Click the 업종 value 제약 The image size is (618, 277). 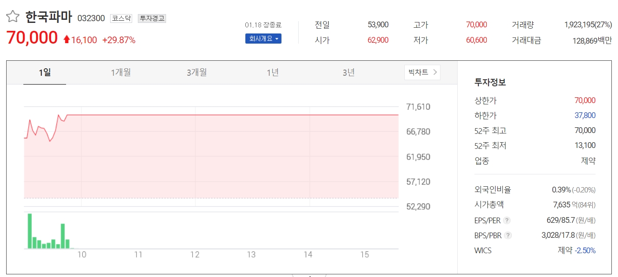[x=588, y=161]
